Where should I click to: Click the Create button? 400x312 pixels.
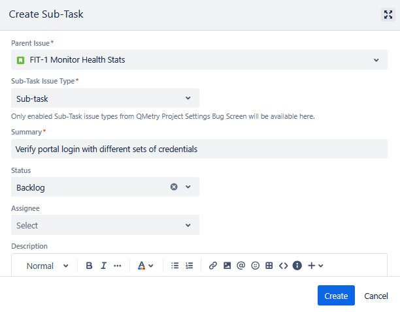point(336,296)
